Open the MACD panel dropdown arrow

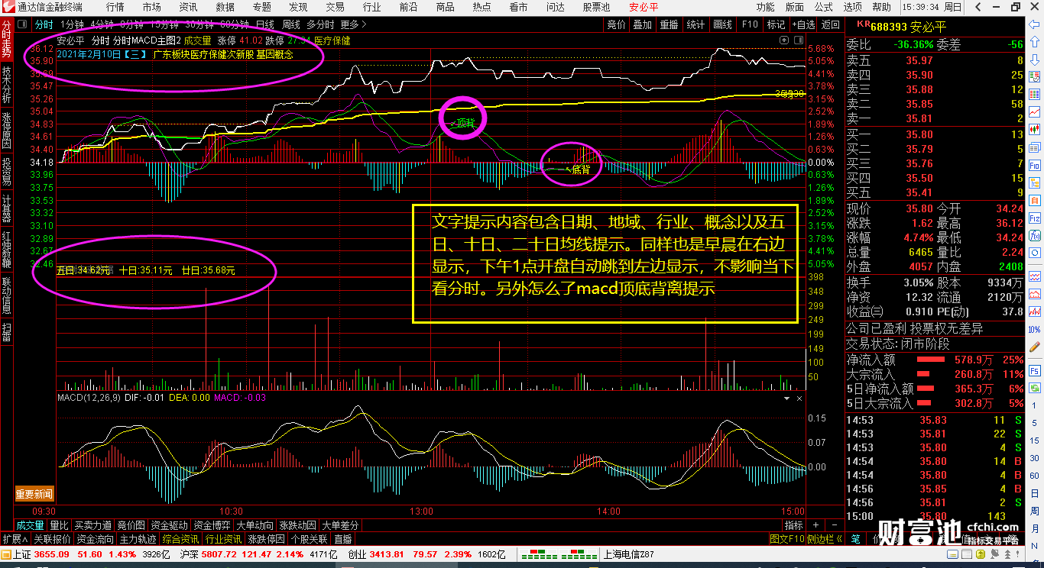click(x=786, y=398)
